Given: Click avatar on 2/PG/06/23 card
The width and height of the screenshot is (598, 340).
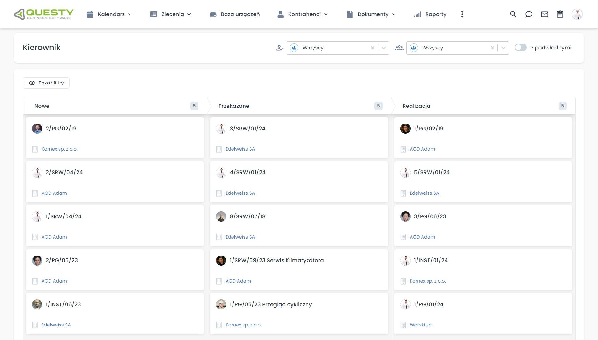Looking at the screenshot, I should point(37,261).
